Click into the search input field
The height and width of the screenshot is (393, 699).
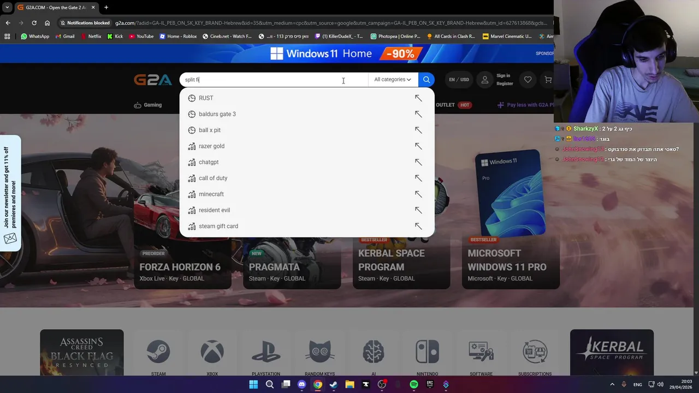274,80
